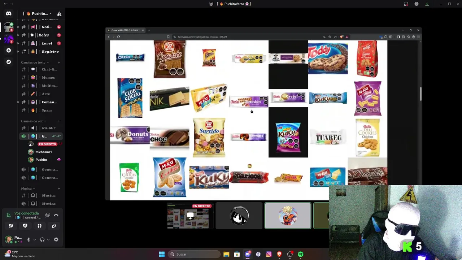Open the Coman commands channel
462x260 pixels.
pos(40,102)
